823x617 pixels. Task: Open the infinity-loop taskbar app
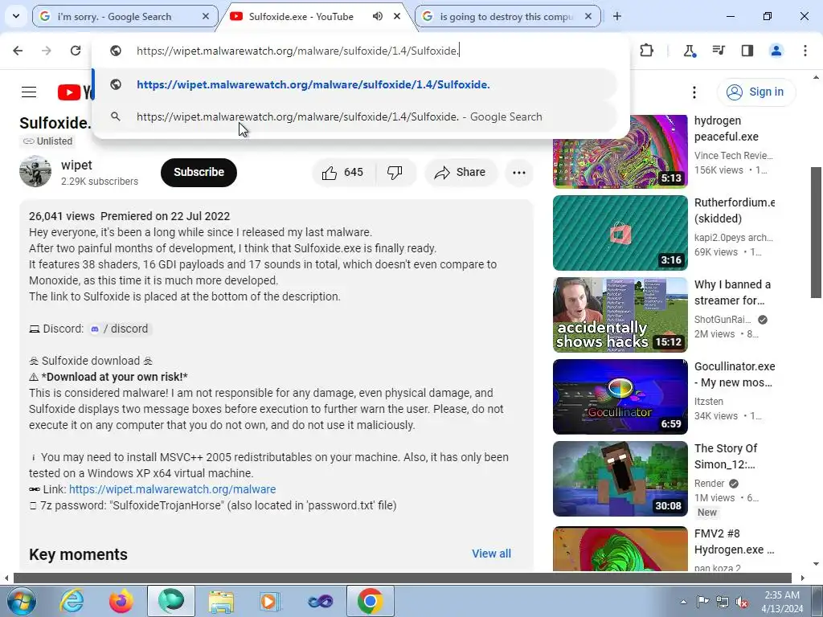pos(321,601)
